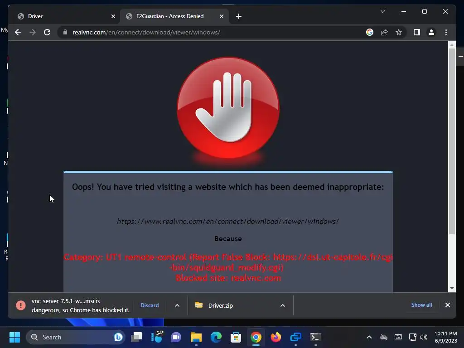Open a new tab
Viewport: 464px width, 348px height.
coord(238,16)
